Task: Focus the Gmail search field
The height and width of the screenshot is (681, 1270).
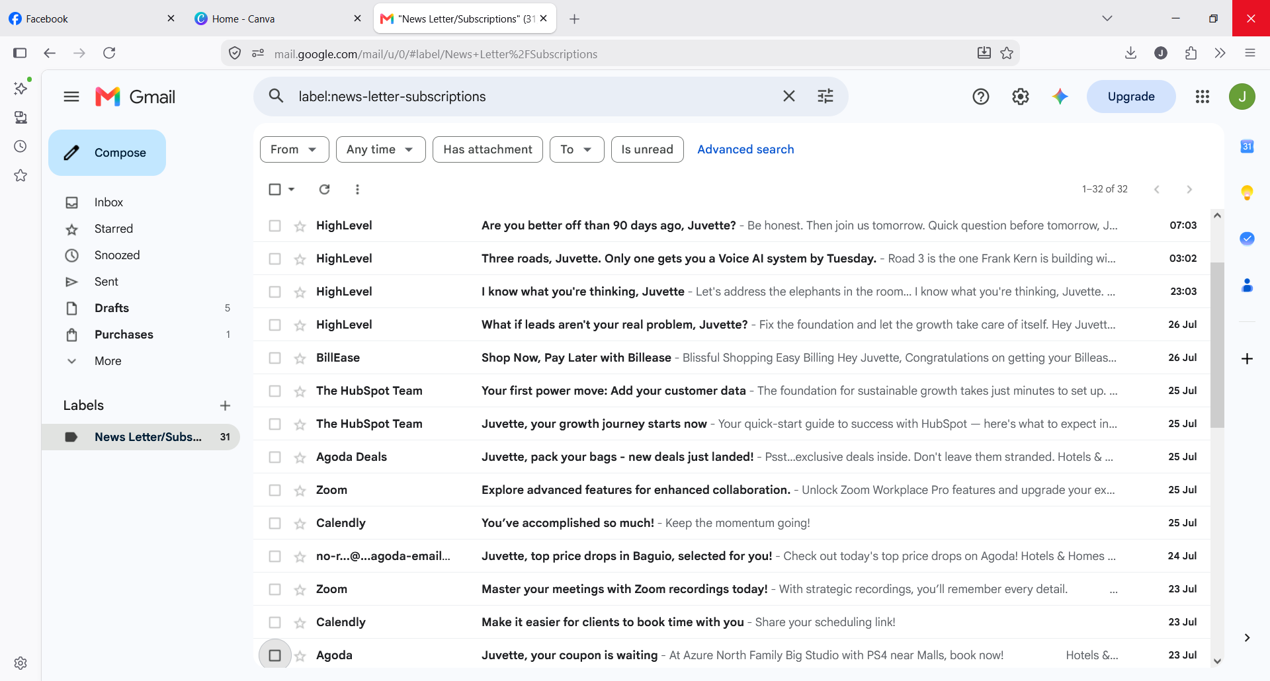Action: pos(536,97)
